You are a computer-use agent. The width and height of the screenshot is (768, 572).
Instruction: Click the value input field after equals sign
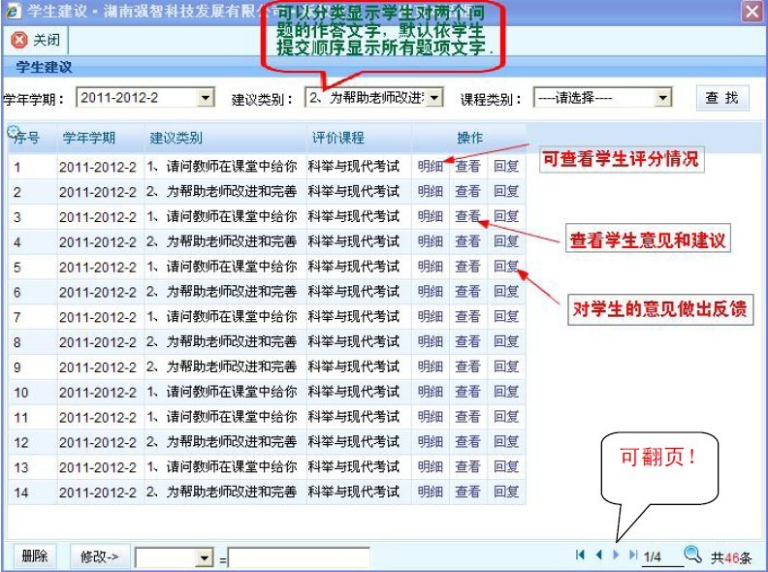(299, 557)
